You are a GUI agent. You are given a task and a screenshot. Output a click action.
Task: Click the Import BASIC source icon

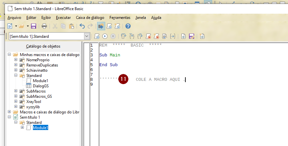[x=183, y=36]
